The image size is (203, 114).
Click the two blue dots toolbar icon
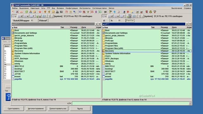(80, 12)
